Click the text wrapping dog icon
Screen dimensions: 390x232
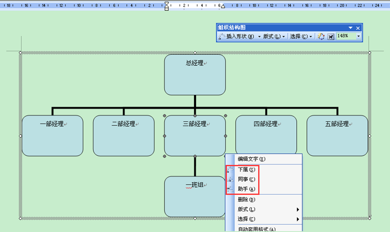[330, 37]
